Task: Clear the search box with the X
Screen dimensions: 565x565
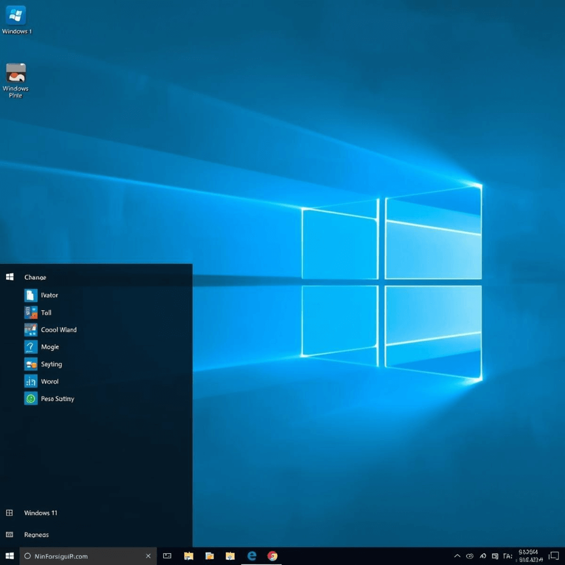Action: (x=148, y=556)
